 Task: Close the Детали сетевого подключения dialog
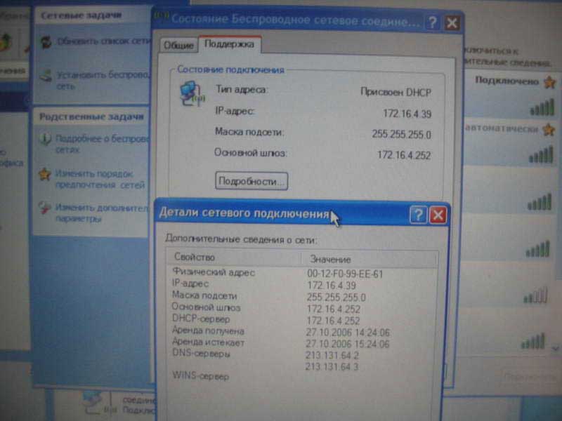coord(438,215)
